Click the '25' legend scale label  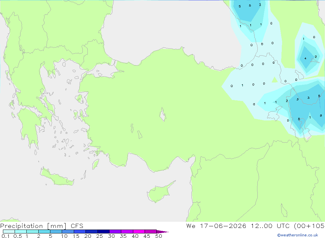(100, 236)
